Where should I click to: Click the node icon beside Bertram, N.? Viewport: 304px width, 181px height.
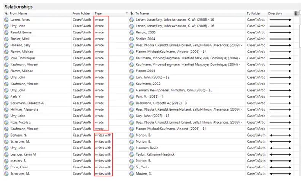(6, 135)
